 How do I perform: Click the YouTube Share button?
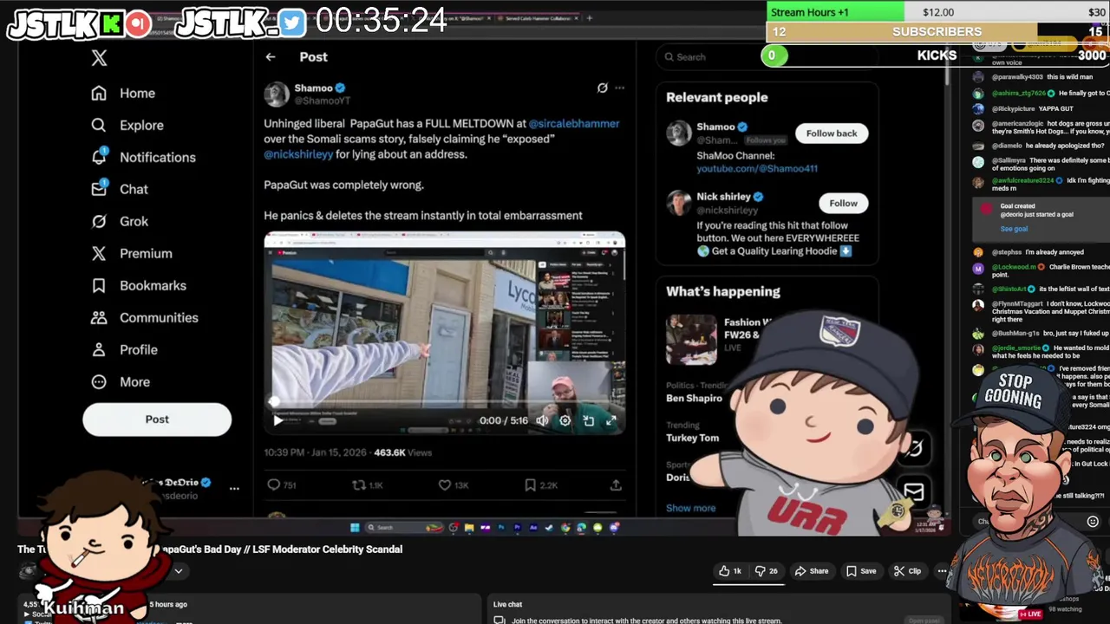tap(811, 571)
